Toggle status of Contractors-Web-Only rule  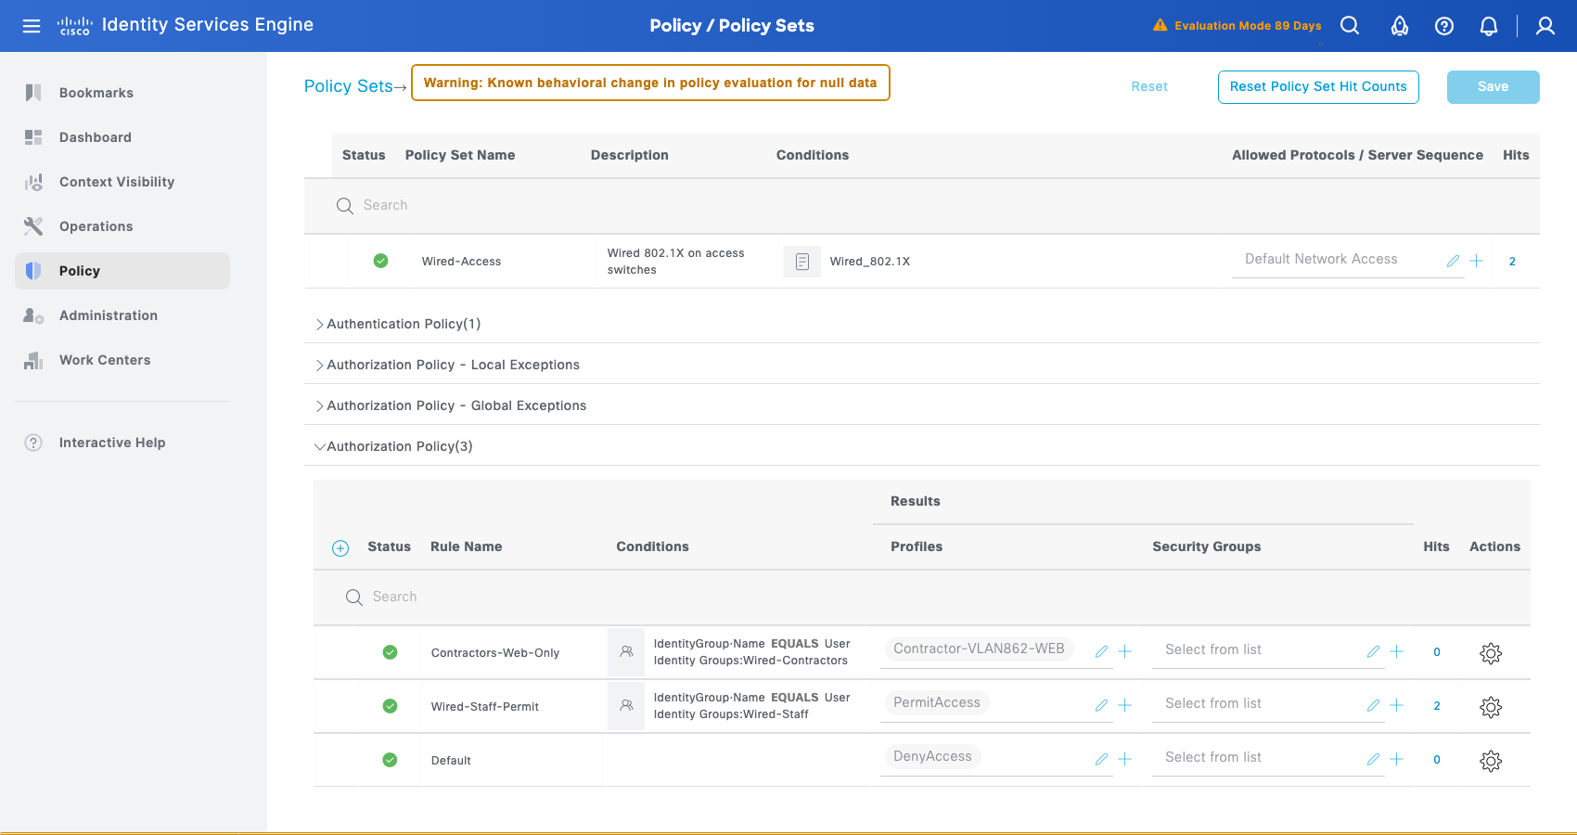point(390,652)
